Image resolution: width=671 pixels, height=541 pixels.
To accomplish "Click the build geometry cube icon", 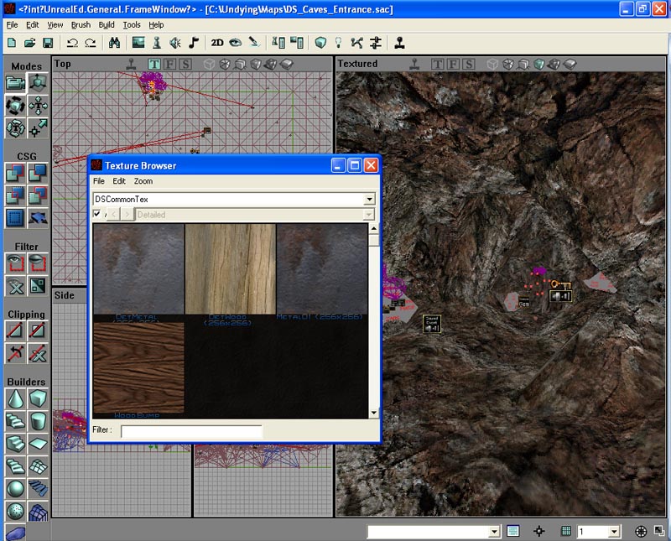I will tap(320, 43).
